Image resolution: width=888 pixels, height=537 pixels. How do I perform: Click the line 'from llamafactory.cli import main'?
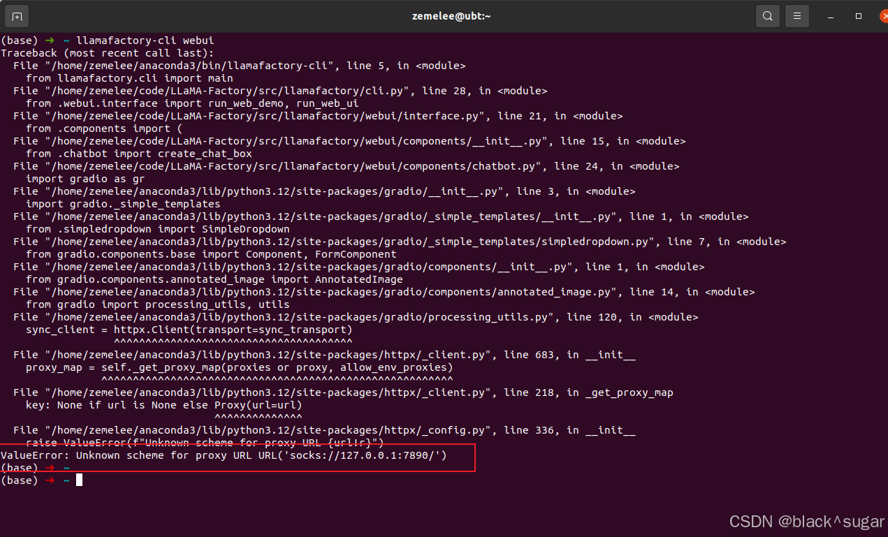129,78
